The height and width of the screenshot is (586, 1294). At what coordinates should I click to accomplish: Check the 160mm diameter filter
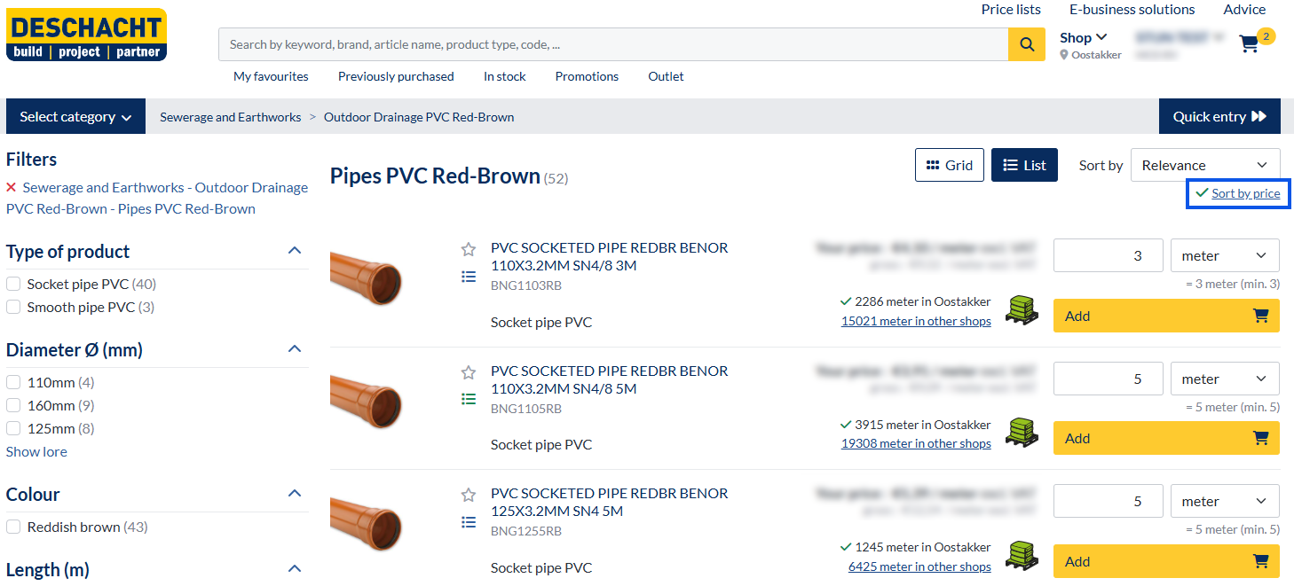pyautogui.click(x=13, y=405)
